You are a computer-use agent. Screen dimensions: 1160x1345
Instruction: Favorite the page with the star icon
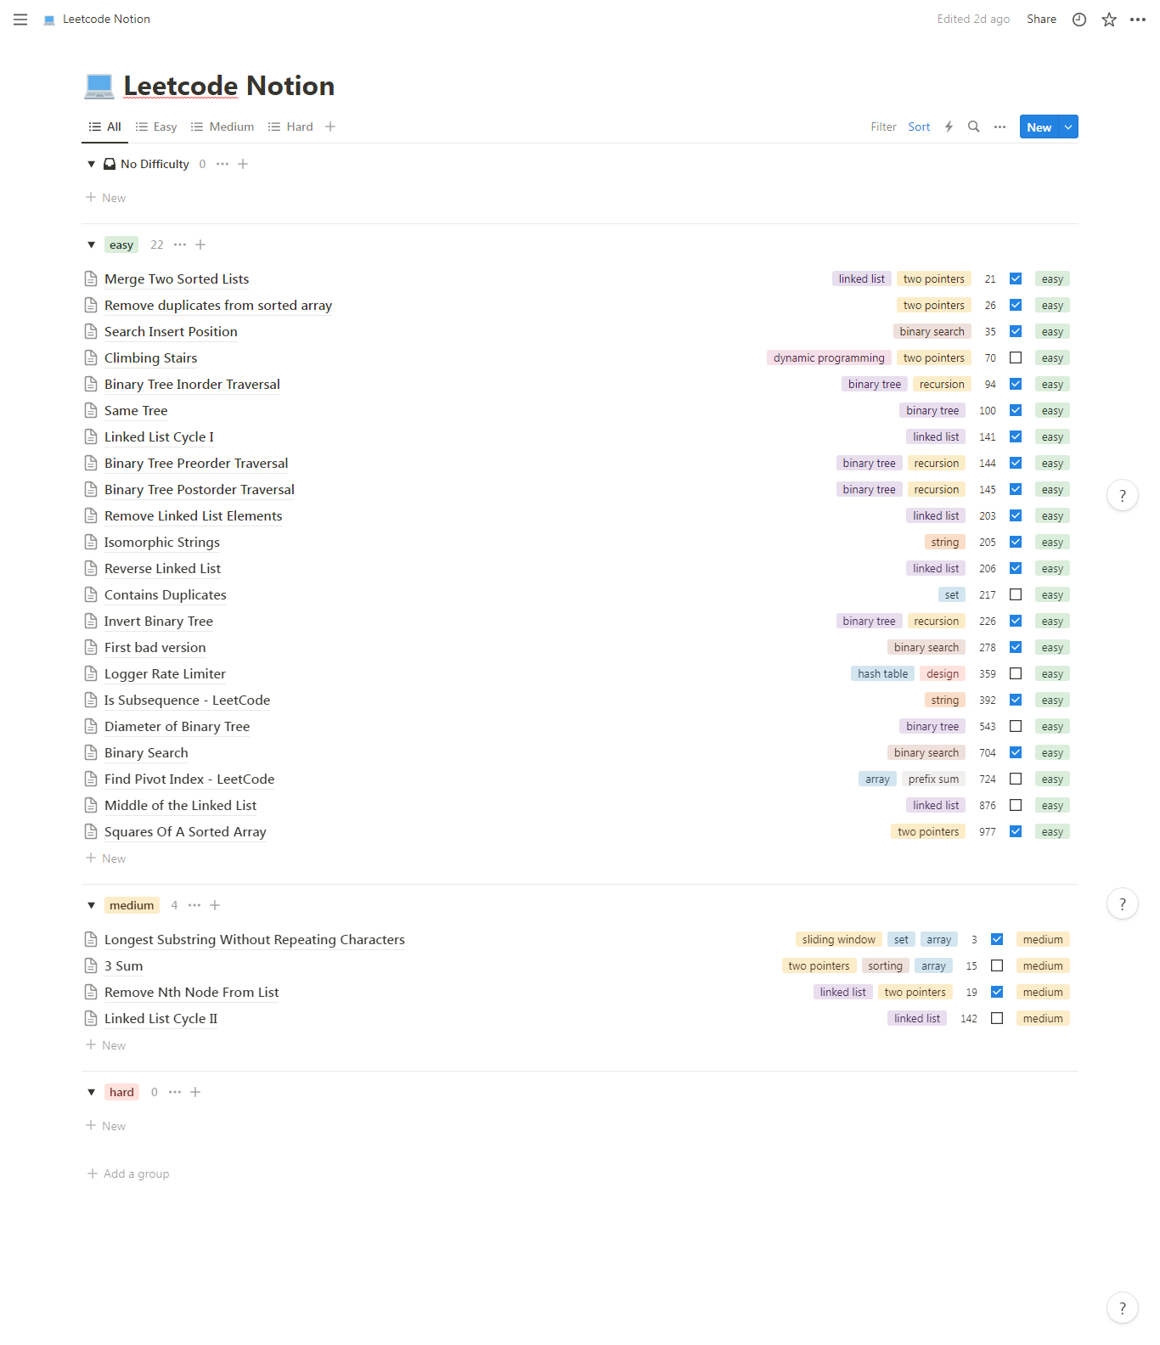point(1109,20)
